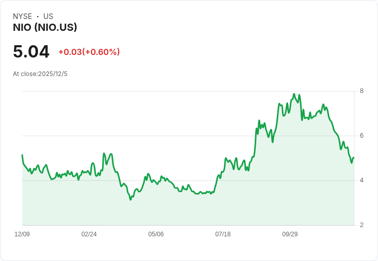Click the 6 label on price axis
This screenshot has width=378, height=261.
coord(362,136)
